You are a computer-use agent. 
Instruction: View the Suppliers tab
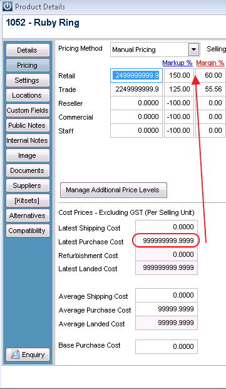tap(28, 185)
